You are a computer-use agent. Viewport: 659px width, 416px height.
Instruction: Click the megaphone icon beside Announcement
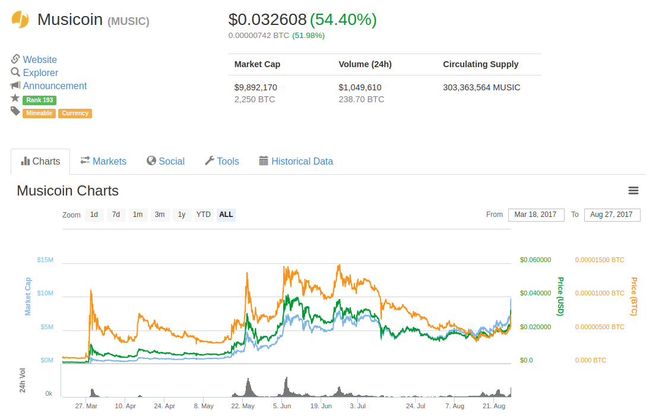tap(15, 86)
